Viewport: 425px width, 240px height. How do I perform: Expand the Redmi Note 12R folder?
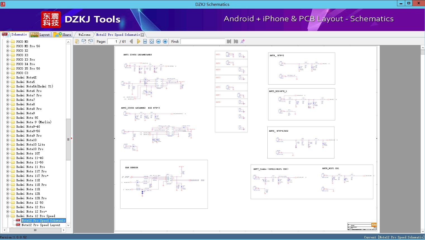[x=8, y=194]
